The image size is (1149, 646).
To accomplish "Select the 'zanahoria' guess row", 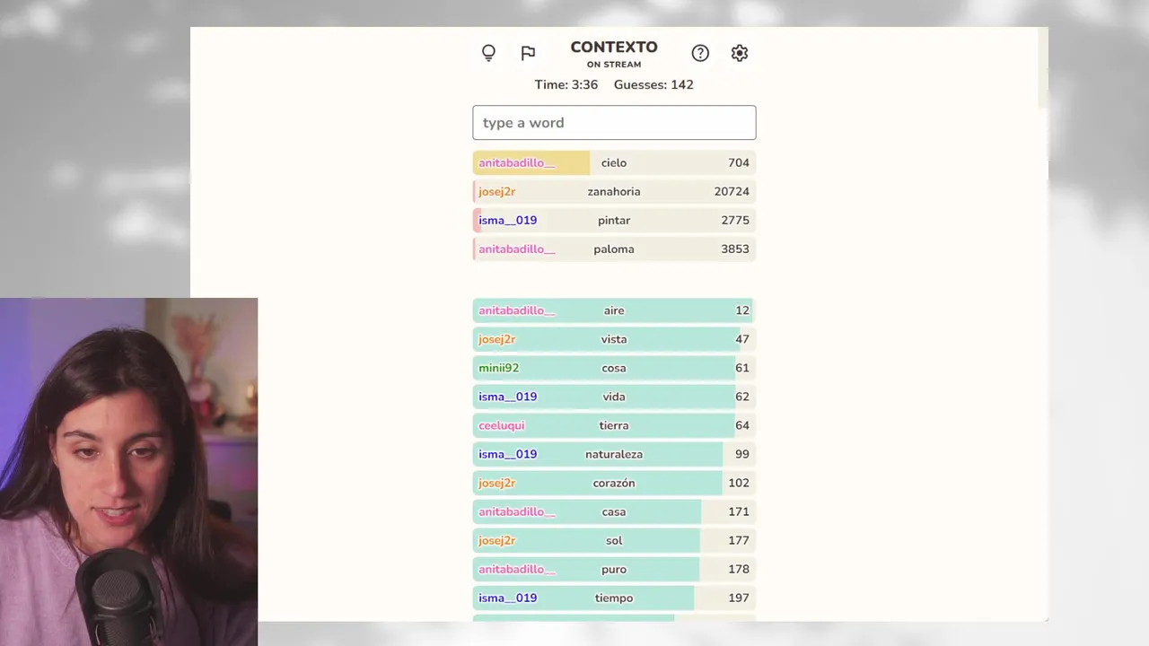I will pos(614,191).
